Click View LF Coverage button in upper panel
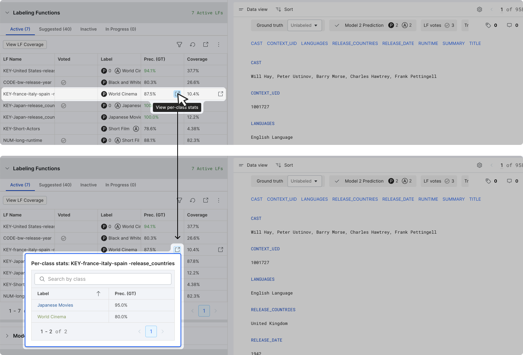Image resolution: width=523 pixels, height=355 pixels. pyautogui.click(x=25, y=45)
